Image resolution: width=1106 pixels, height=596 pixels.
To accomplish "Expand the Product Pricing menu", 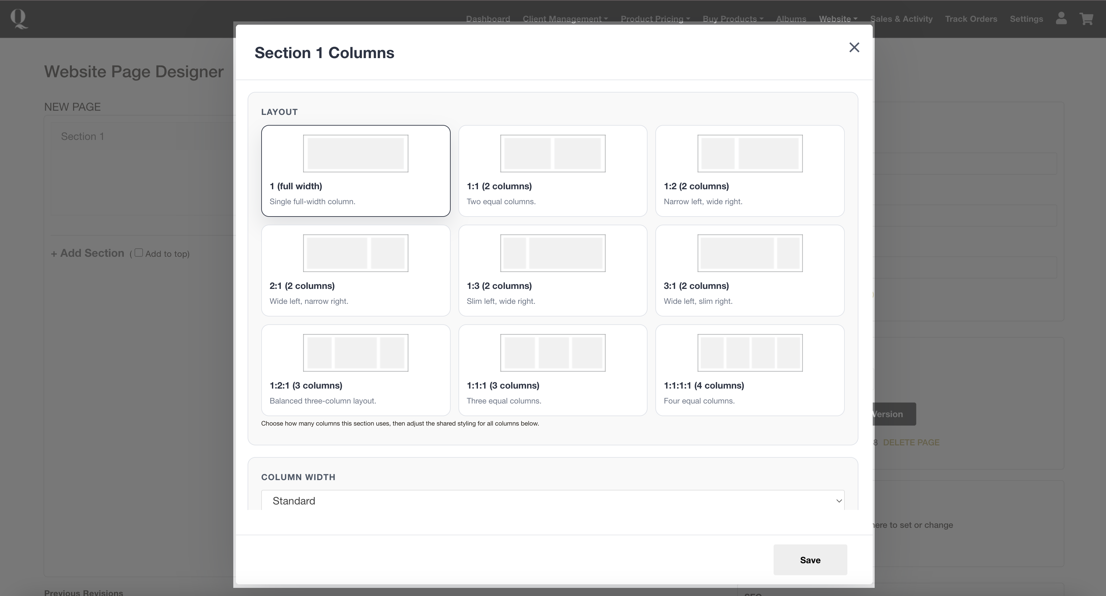I will 655,19.
